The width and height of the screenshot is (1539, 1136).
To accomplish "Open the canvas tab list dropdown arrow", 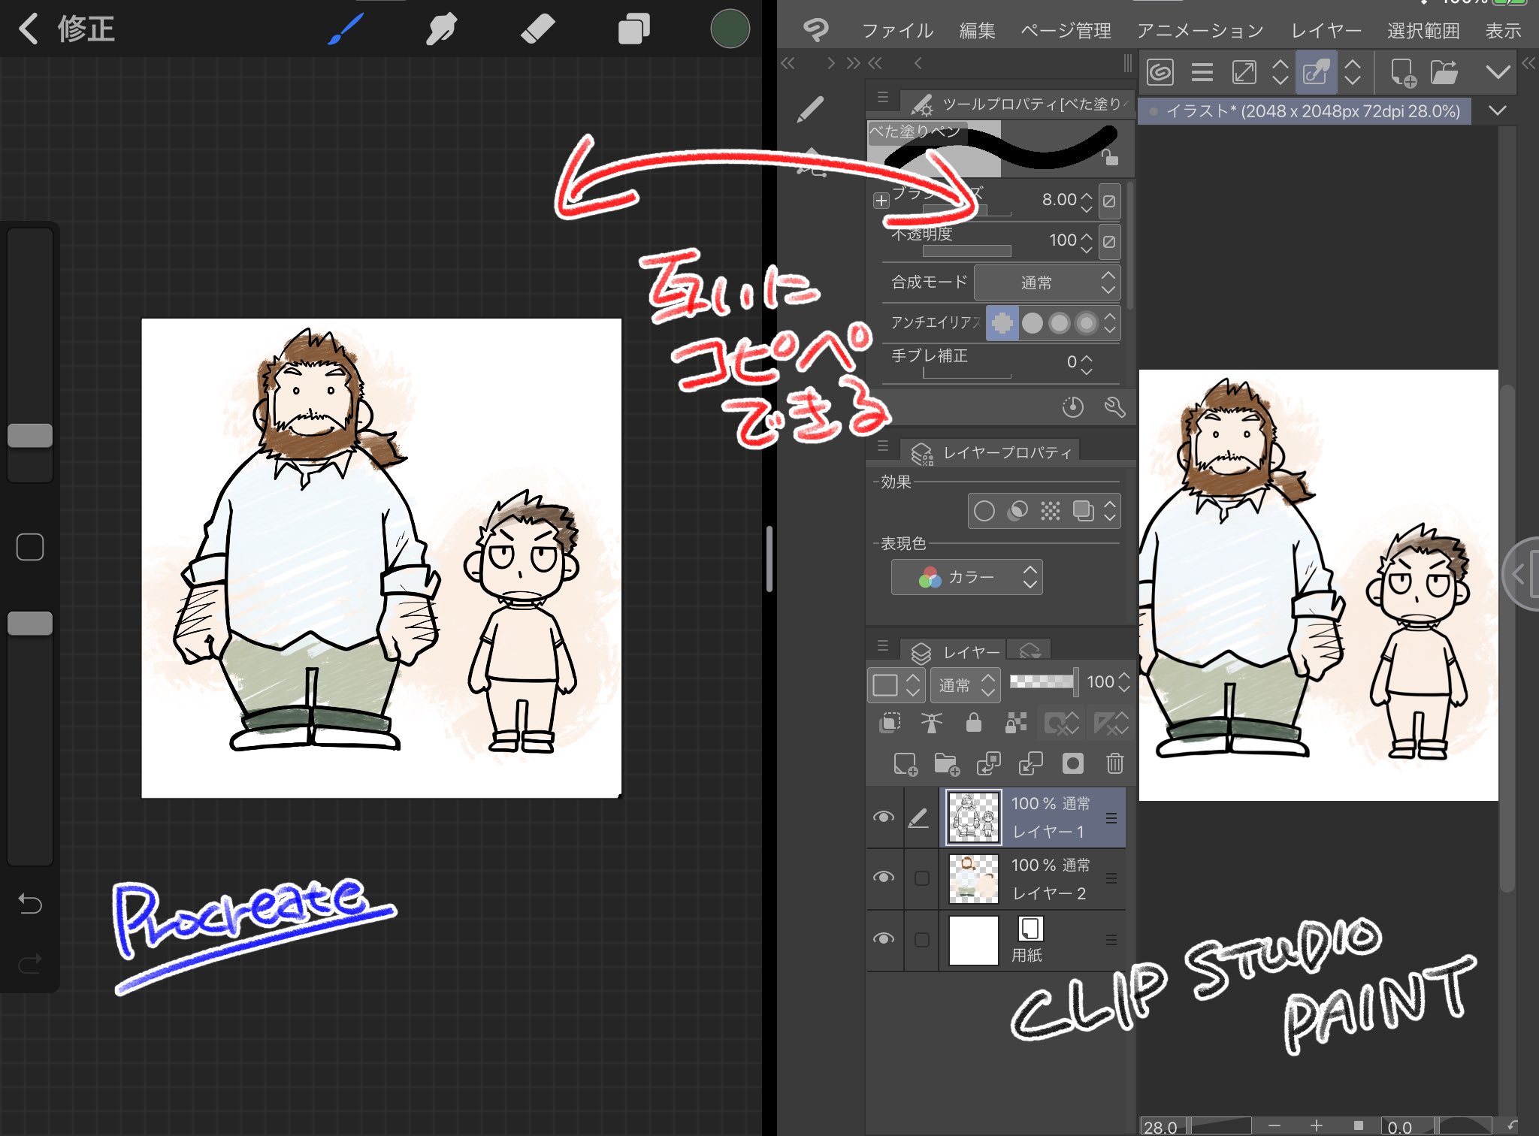I will click(1497, 110).
